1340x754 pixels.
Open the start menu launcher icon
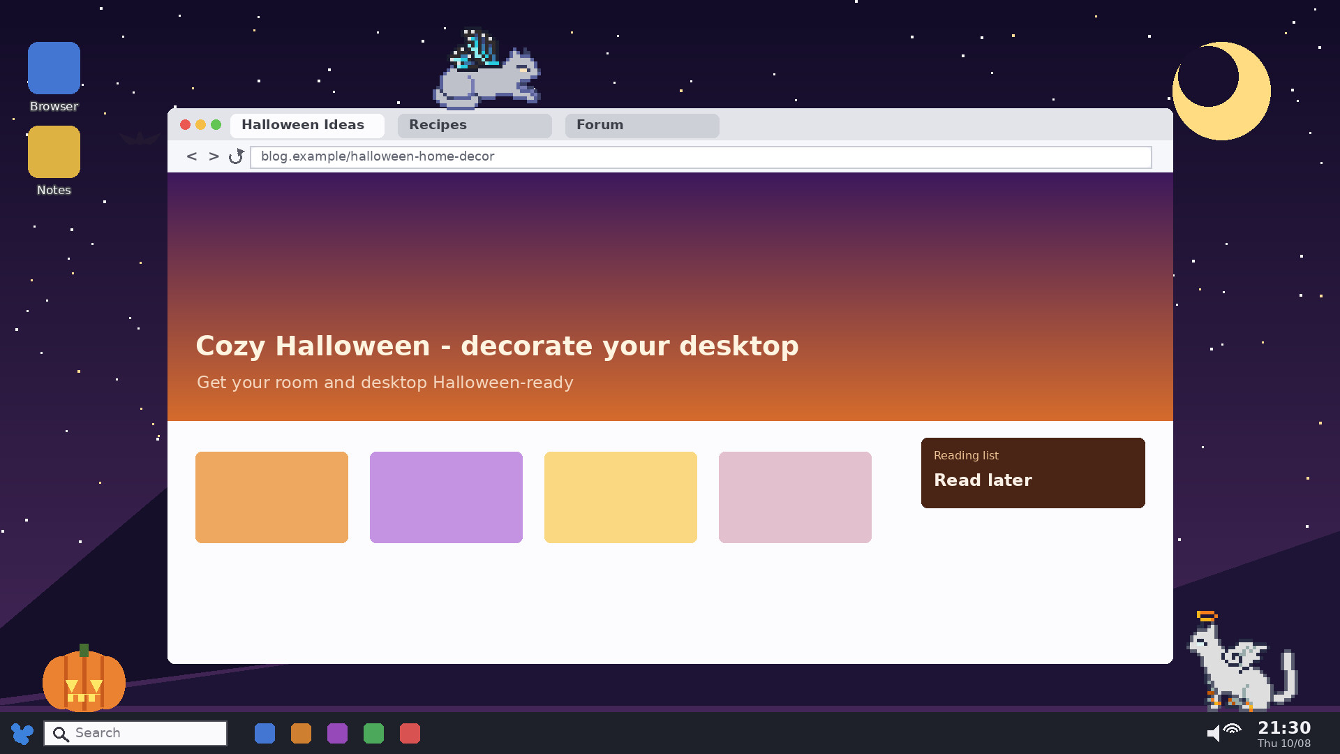tap(22, 733)
